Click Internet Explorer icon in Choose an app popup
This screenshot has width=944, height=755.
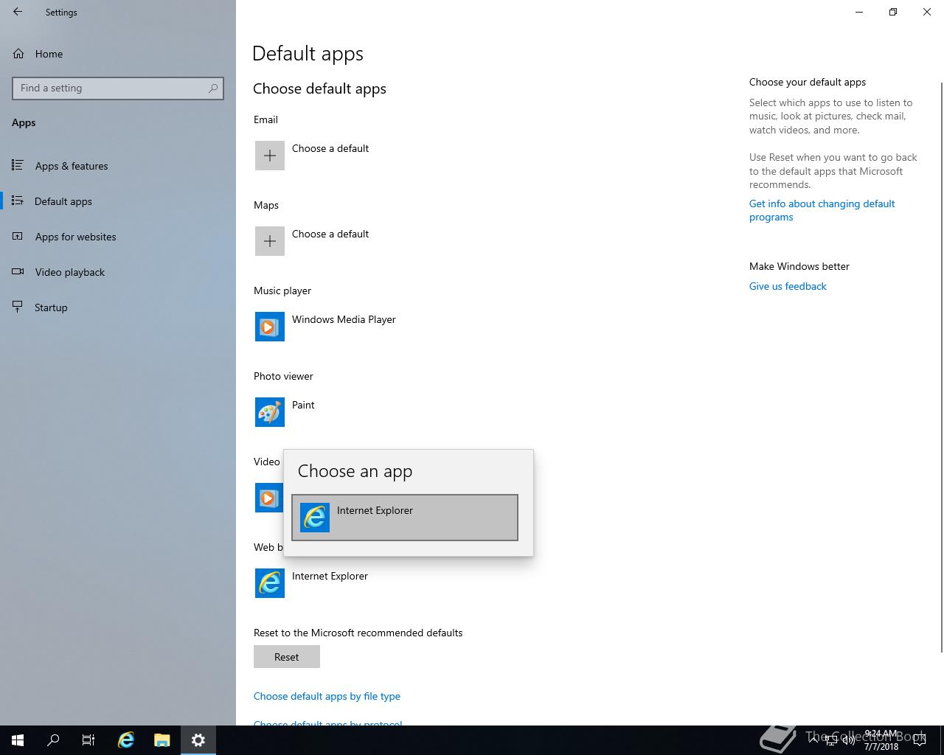315,518
